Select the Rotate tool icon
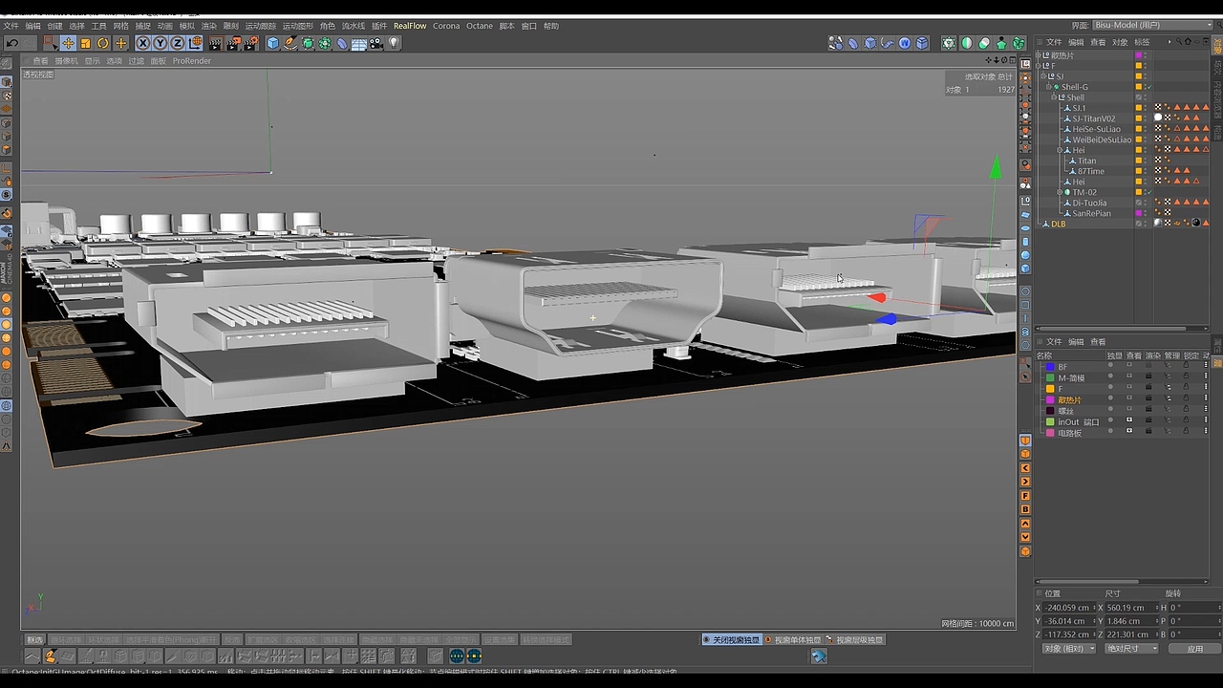The image size is (1223, 688). [103, 43]
